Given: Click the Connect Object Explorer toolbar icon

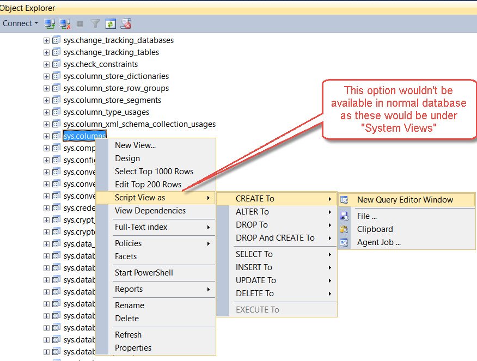Looking at the screenshot, I should pyautogui.click(x=50, y=24).
